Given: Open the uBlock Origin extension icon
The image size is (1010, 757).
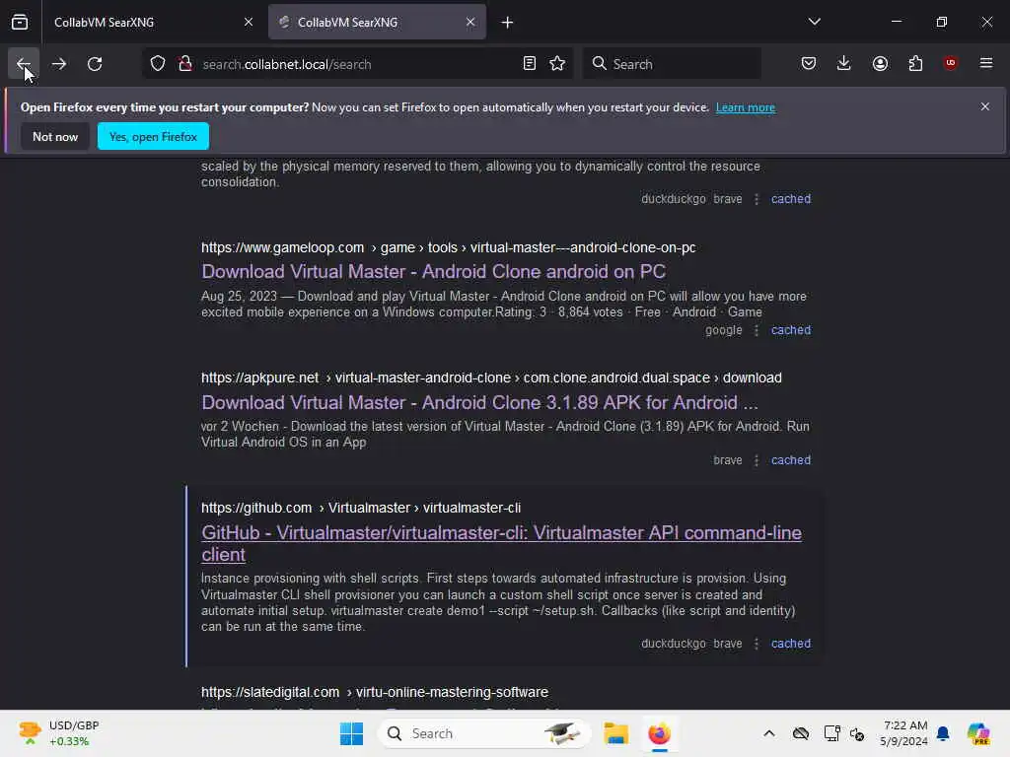Looking at the screenshot, I should click(x=950, y=63).
